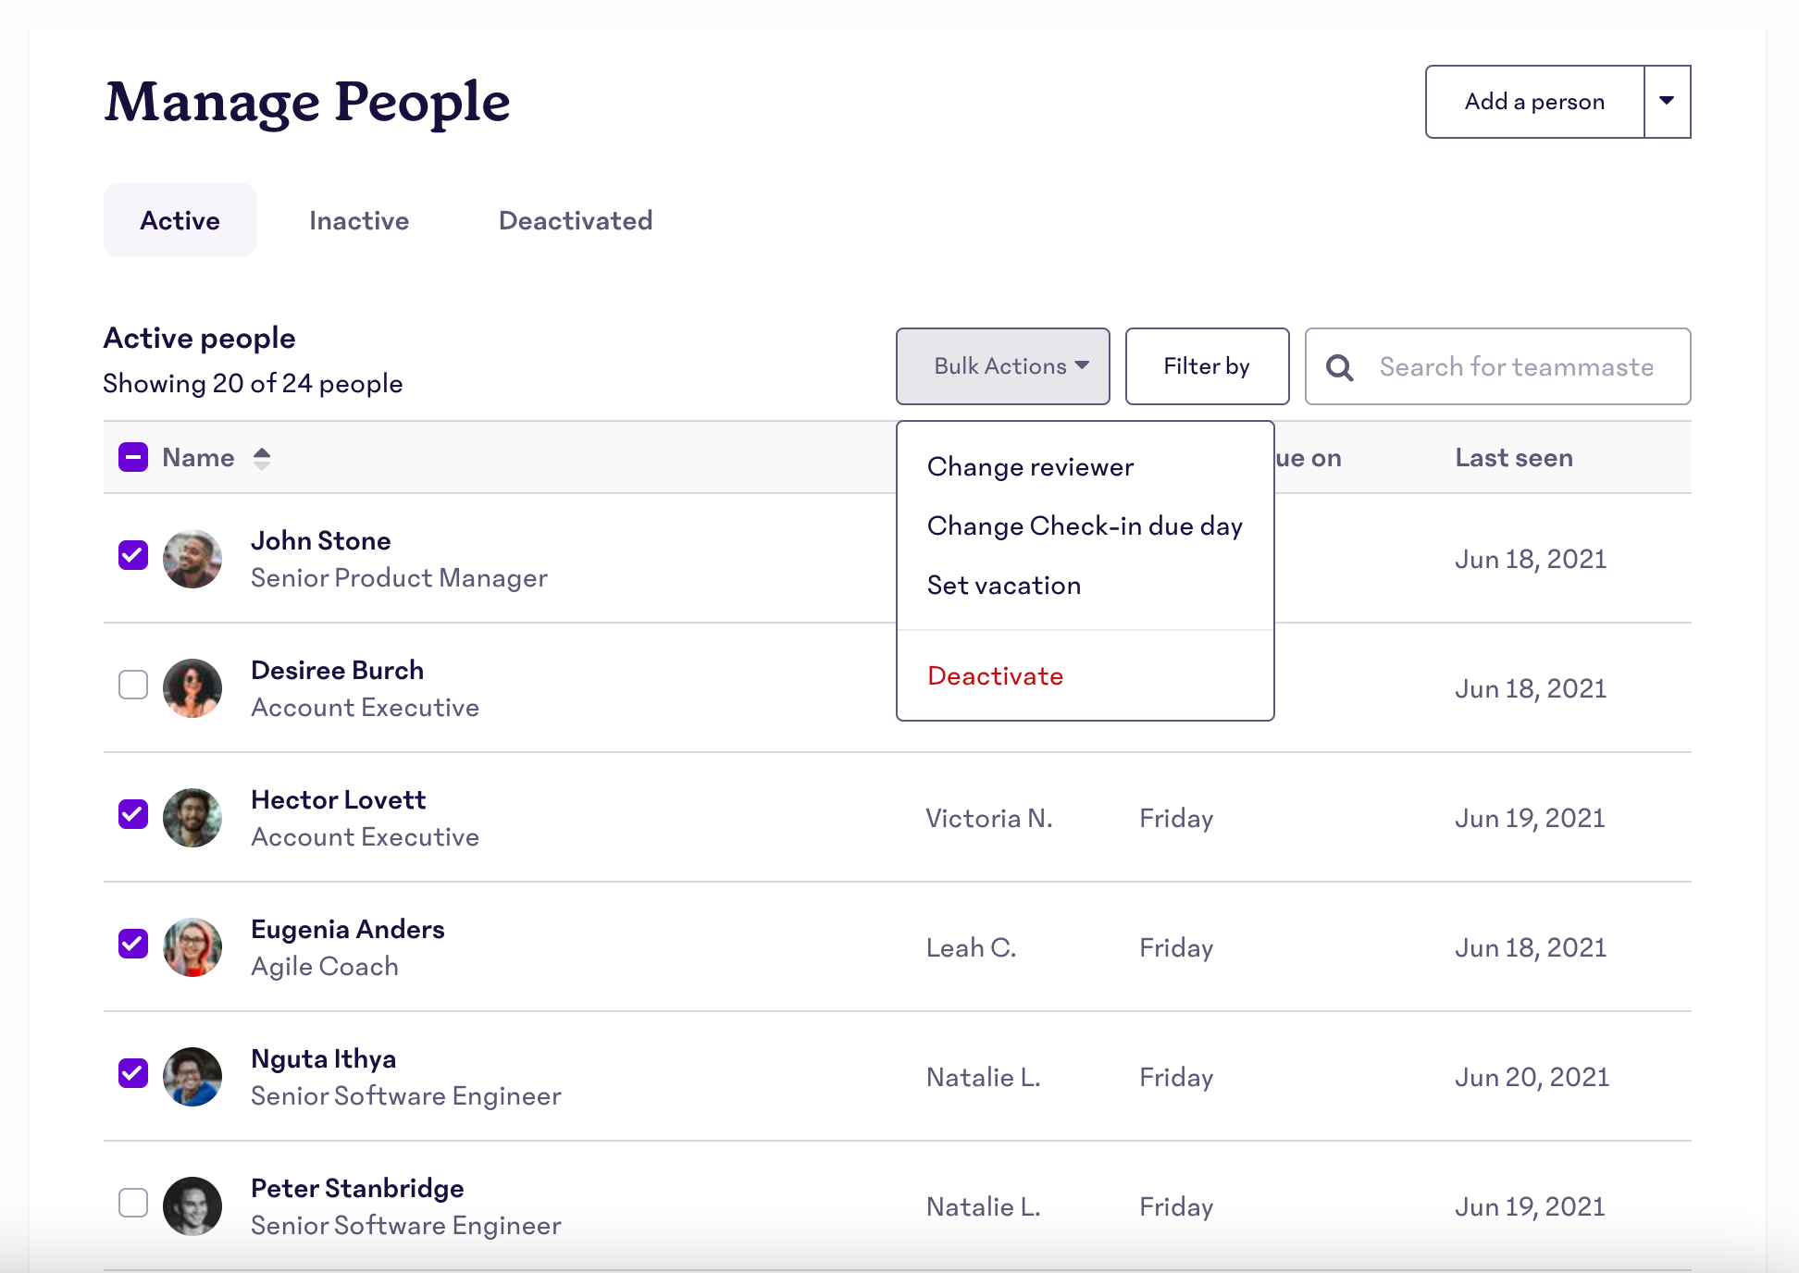
Task: Open Nguta Ithya's name link
Action: 324,1059
